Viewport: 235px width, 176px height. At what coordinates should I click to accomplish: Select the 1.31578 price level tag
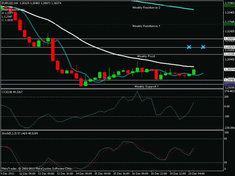pos(229,47)
